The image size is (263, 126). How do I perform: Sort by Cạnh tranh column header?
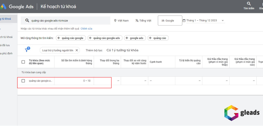156,62
